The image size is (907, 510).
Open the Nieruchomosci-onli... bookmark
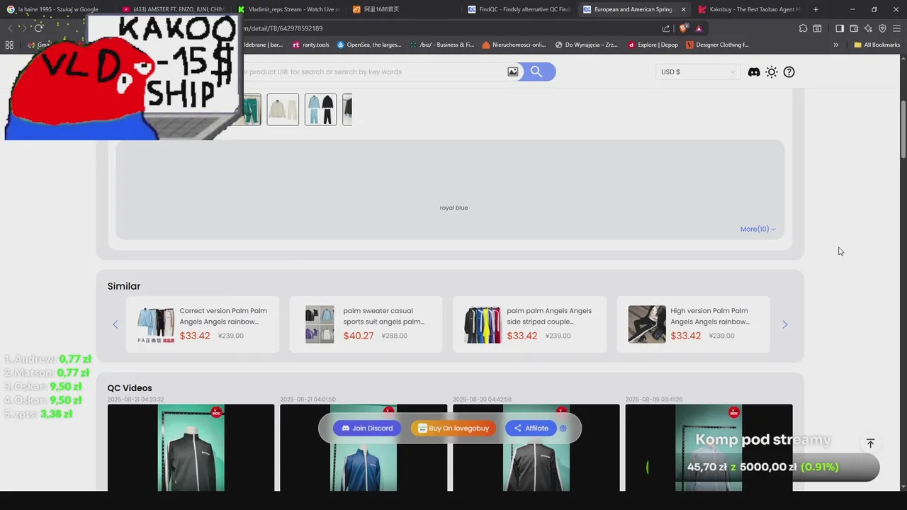click(514, 45)
